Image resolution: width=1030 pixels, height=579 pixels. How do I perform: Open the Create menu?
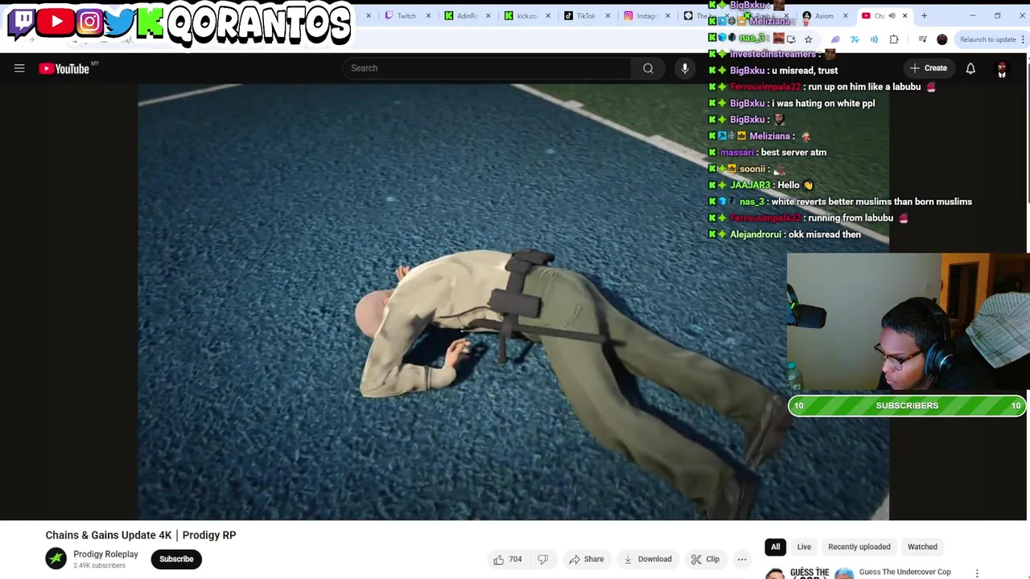[928, 68]
